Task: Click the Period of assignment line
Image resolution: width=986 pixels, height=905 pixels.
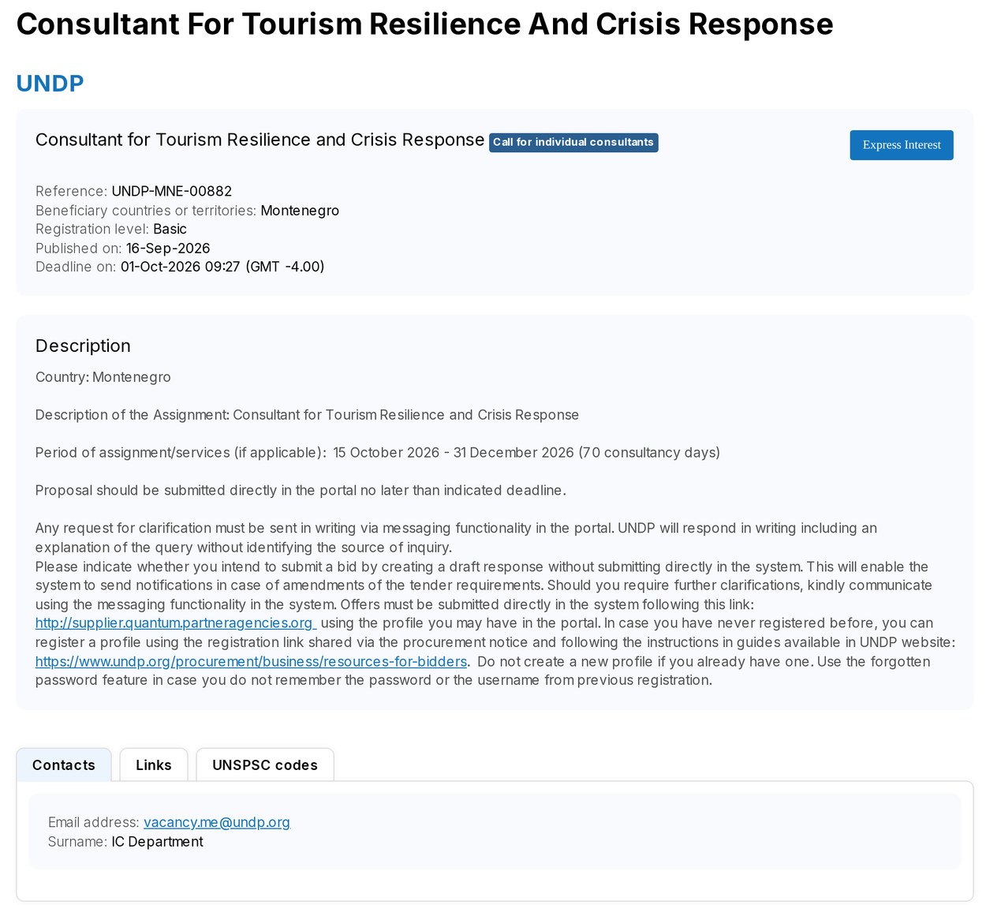Action: pos(378,453)
